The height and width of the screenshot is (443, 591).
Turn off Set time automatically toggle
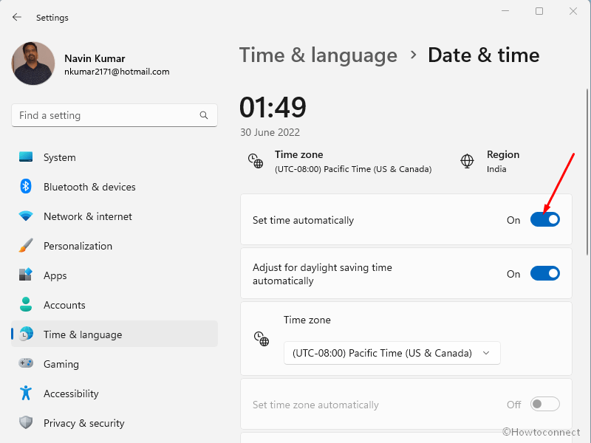tap(545, 220)
